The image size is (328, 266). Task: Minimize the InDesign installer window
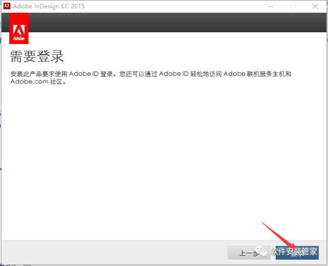[x=269, y=6]
